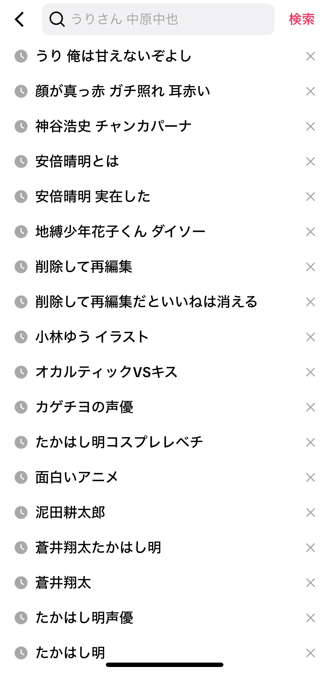The height and width of the screenshot is (674, 329).
Task: Remove うり 俺は甘えないぞよし from history
Action: tap(310, 56)
